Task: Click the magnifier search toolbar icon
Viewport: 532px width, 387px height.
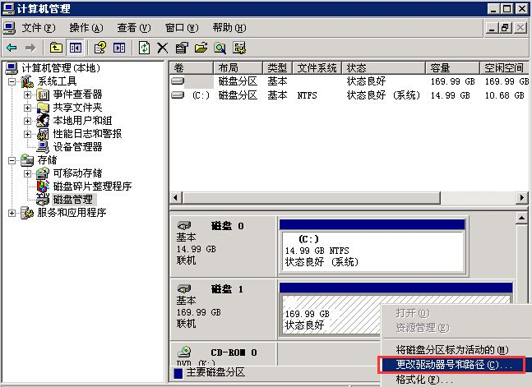Action: coord(220,48)
